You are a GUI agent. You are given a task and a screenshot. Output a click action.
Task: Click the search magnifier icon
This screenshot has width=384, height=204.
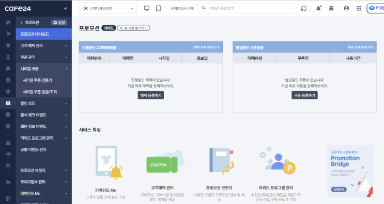204,8
